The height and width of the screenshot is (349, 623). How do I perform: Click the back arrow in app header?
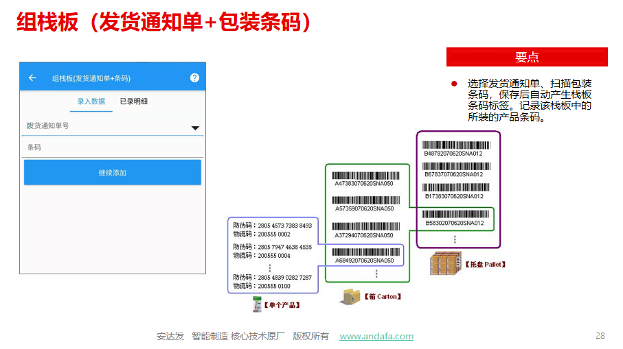tap(32, 78)
